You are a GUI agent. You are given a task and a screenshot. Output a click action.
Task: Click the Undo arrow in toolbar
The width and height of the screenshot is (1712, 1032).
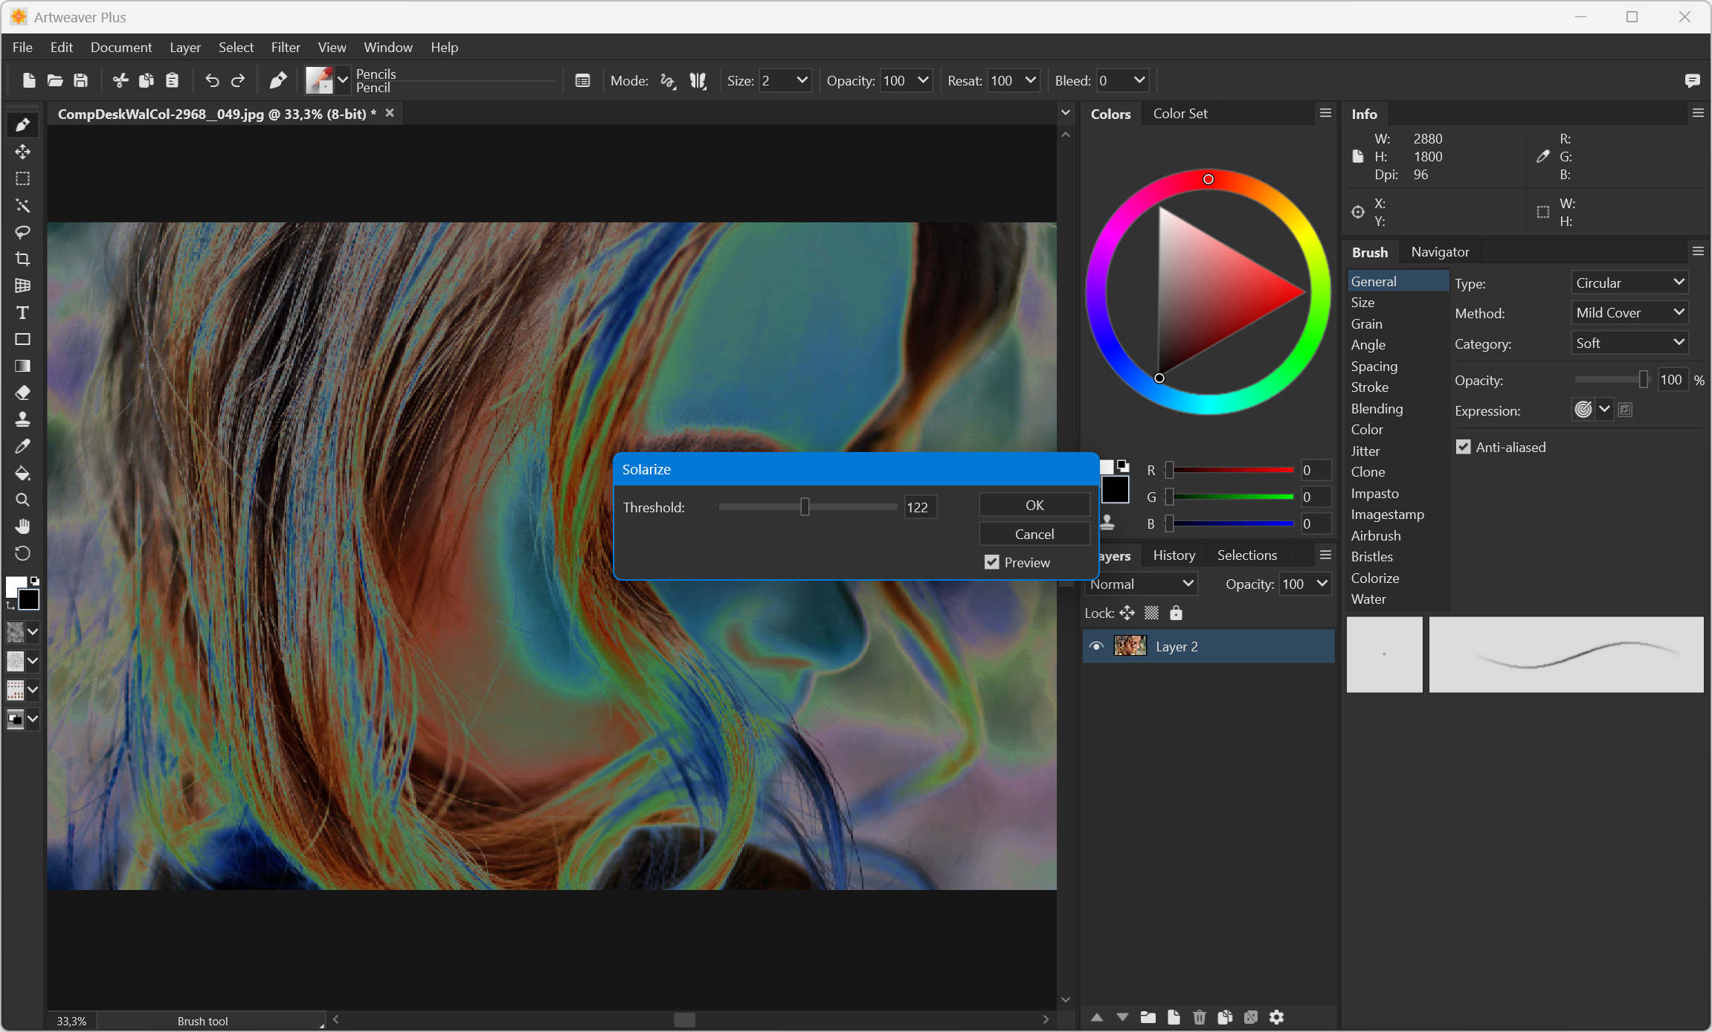(x=212, y=80)
